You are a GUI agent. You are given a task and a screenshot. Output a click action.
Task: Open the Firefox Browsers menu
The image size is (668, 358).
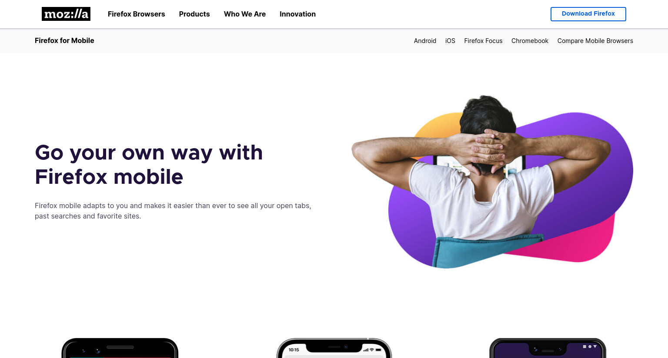(137, 14)
